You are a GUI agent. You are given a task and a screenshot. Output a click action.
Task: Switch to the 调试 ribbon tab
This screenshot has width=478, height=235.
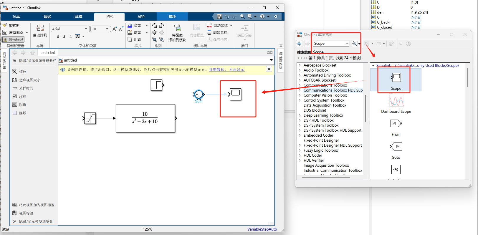(47, 16)
